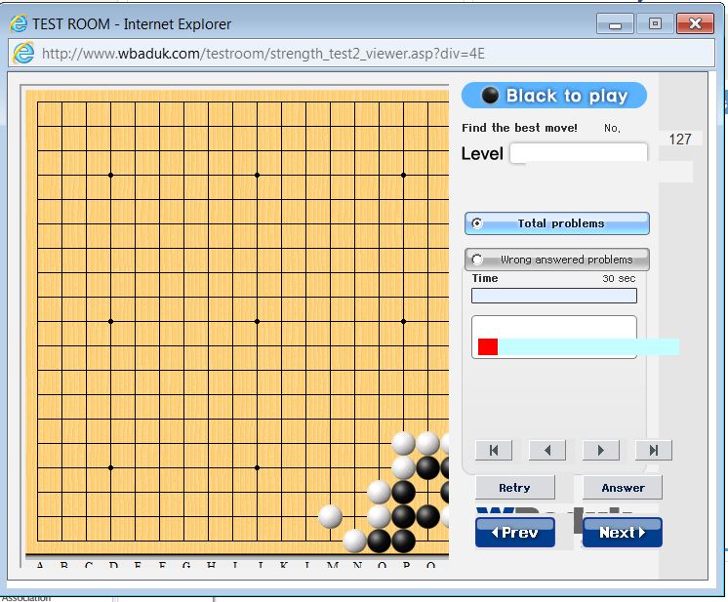Viewport: 728px width, 602px height.
Task: Step back one move with left arrow
Action: [x=546, y=450]
